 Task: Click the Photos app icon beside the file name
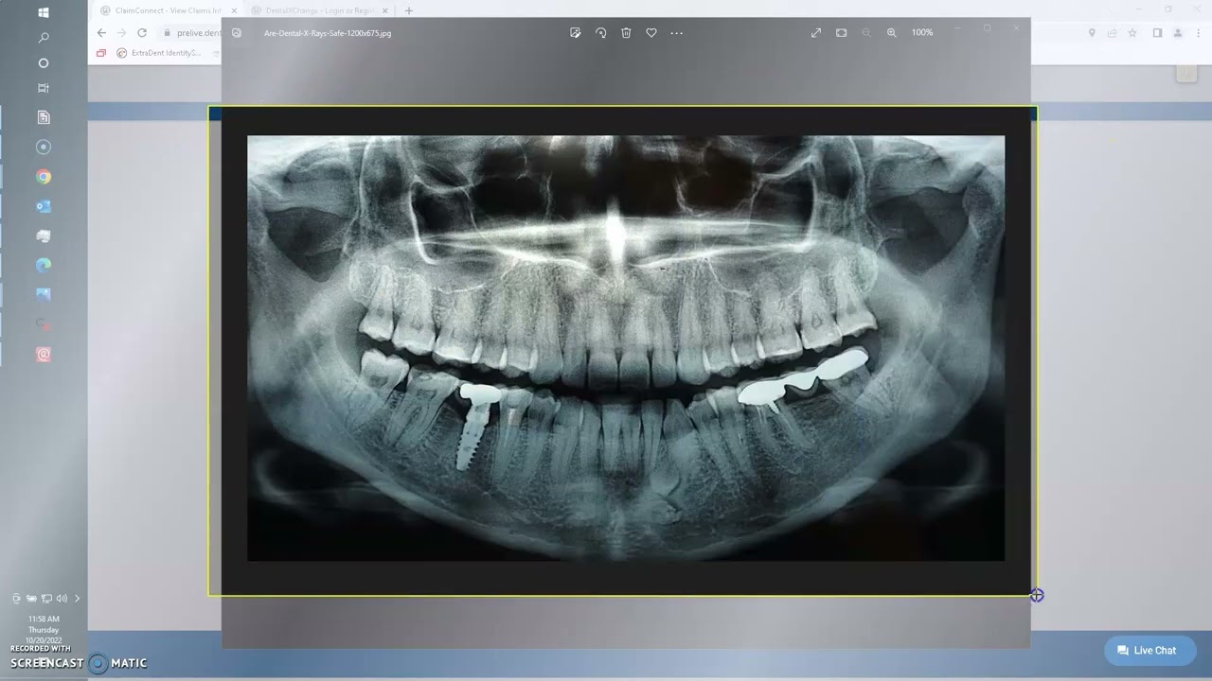[x=237, y=32]
